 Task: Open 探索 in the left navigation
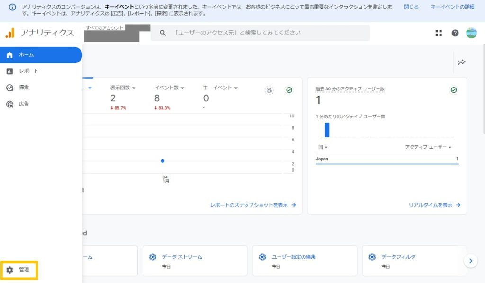click(24, 88)
